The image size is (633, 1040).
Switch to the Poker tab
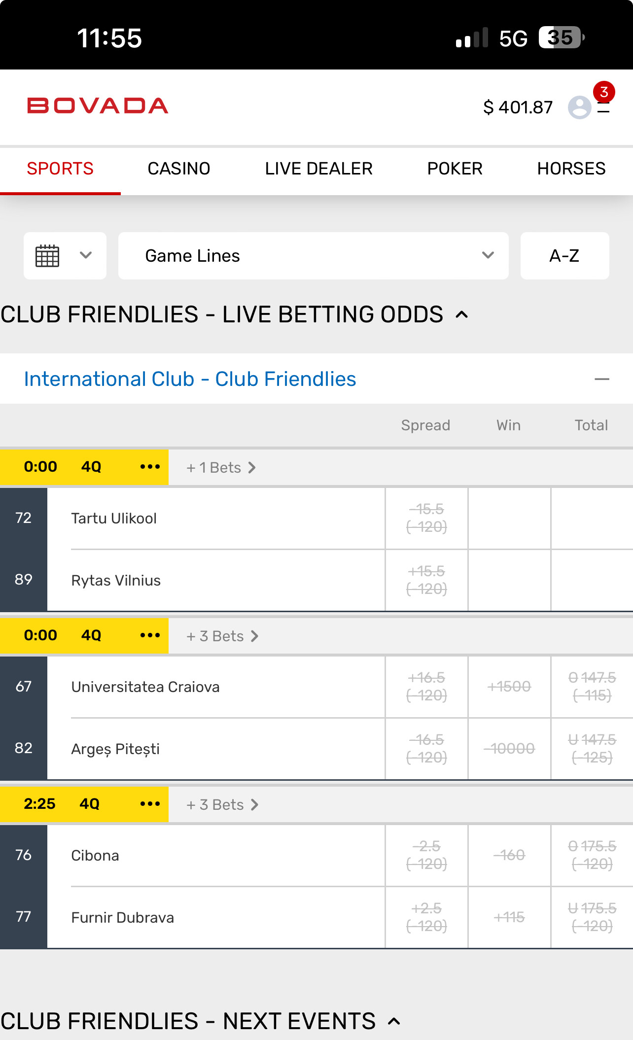click(x=455, y=169)
